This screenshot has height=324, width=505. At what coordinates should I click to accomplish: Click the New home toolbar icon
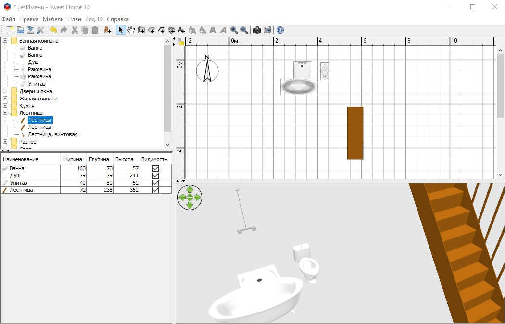click(10, 30)
